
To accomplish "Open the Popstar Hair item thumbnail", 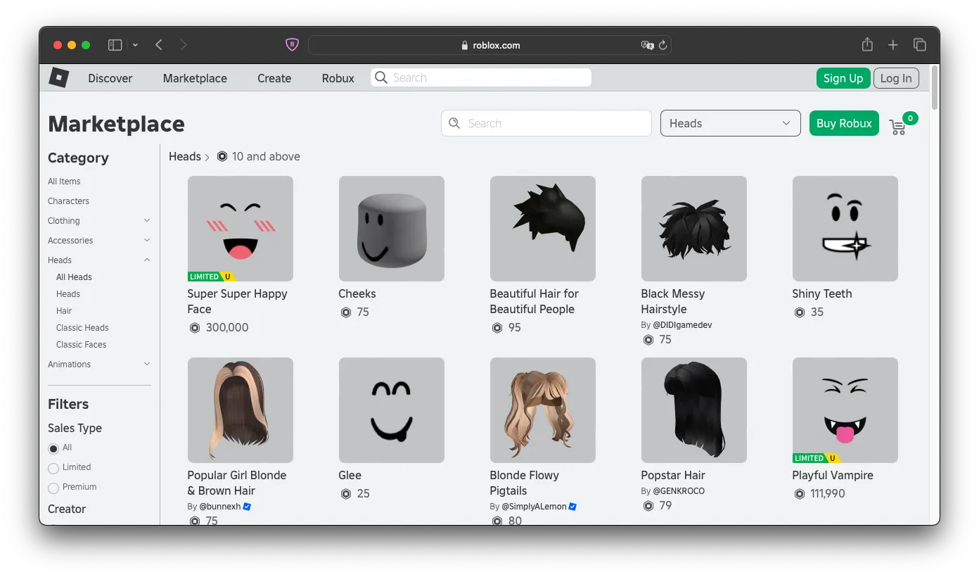I will point(693,410).
